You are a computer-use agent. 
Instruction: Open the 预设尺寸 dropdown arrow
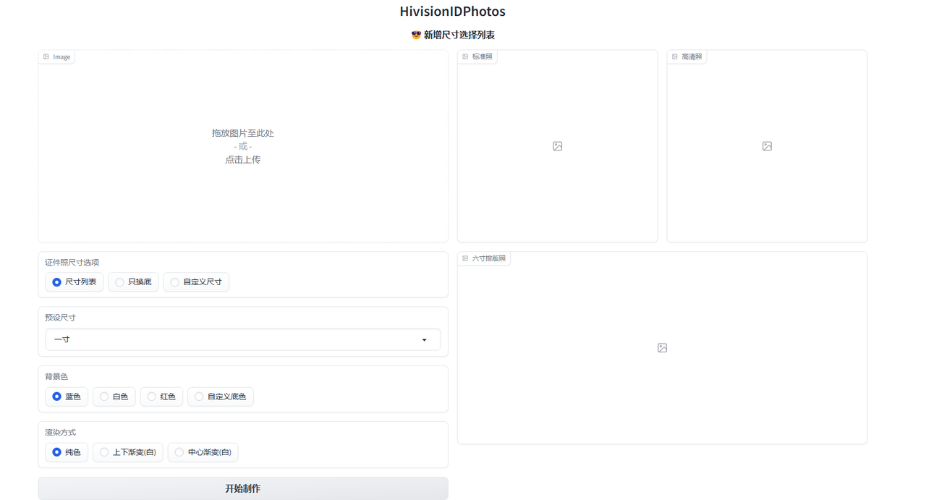coord(425,340)
